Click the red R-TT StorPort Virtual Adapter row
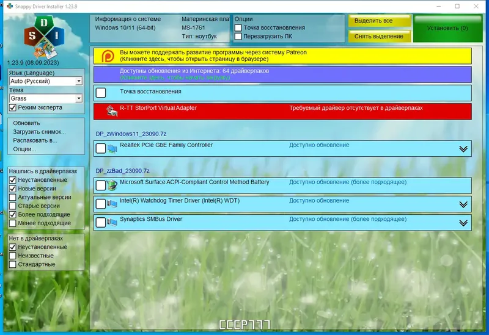This screenshot has width=489, height=335. (282, 112)
